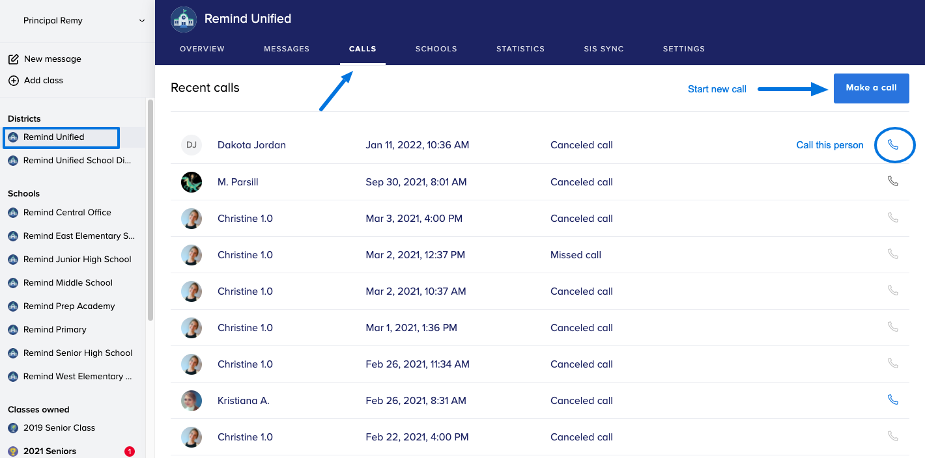Click the New message compose icon
The width and height of the screenshot is (925, 458).
13,59
